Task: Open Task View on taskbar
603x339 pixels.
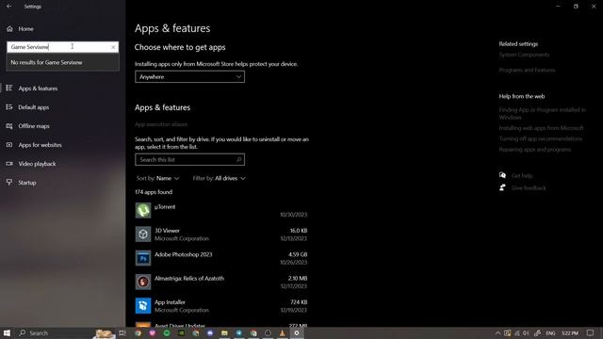Action: click(x=122, y=332)
